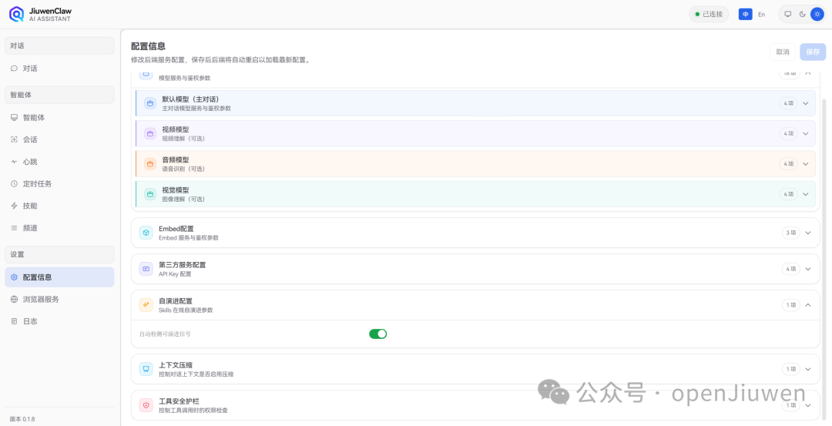Click the 第三方服务配置 title text
This screenshot has width=832, height=426.
point(182,265)
